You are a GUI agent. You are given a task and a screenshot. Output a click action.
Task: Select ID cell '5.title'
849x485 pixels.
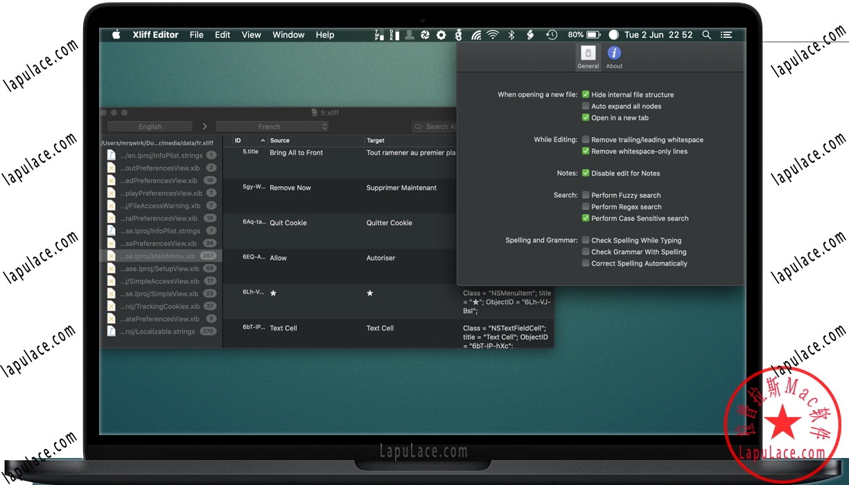(x=250, y=152)
